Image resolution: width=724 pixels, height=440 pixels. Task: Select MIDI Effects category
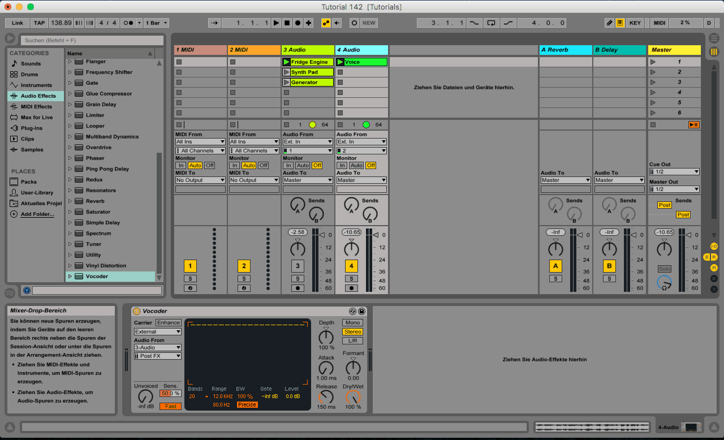36,106
